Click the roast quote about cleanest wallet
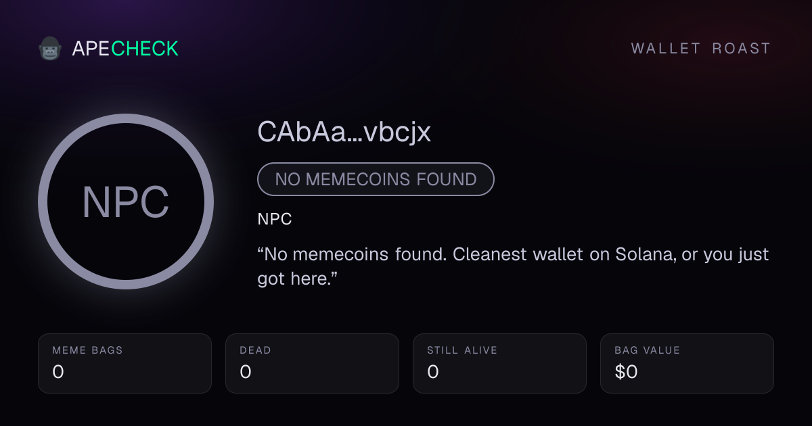This screenshot has width=812, height=426. point(513,266)
